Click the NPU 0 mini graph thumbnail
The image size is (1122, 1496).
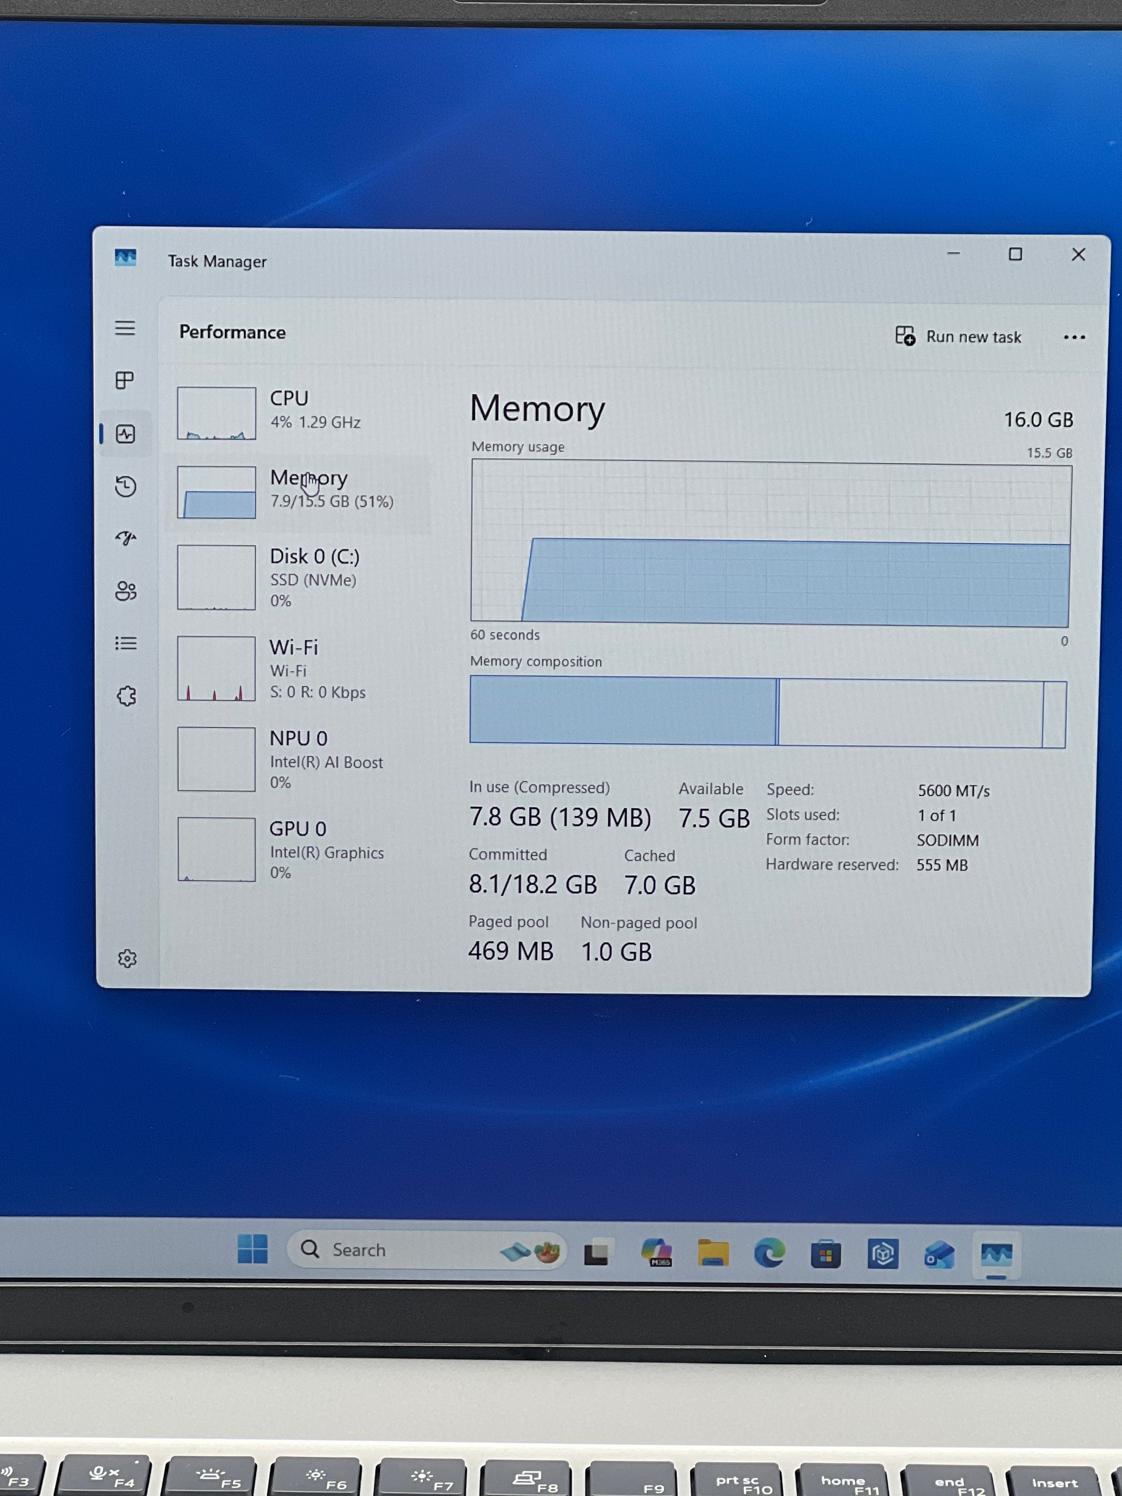pos(216,760)
